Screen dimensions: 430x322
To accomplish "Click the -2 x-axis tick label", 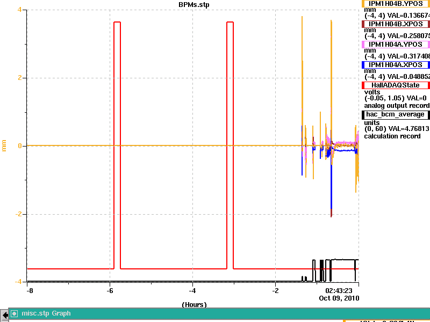I will (x=275, y=290).
